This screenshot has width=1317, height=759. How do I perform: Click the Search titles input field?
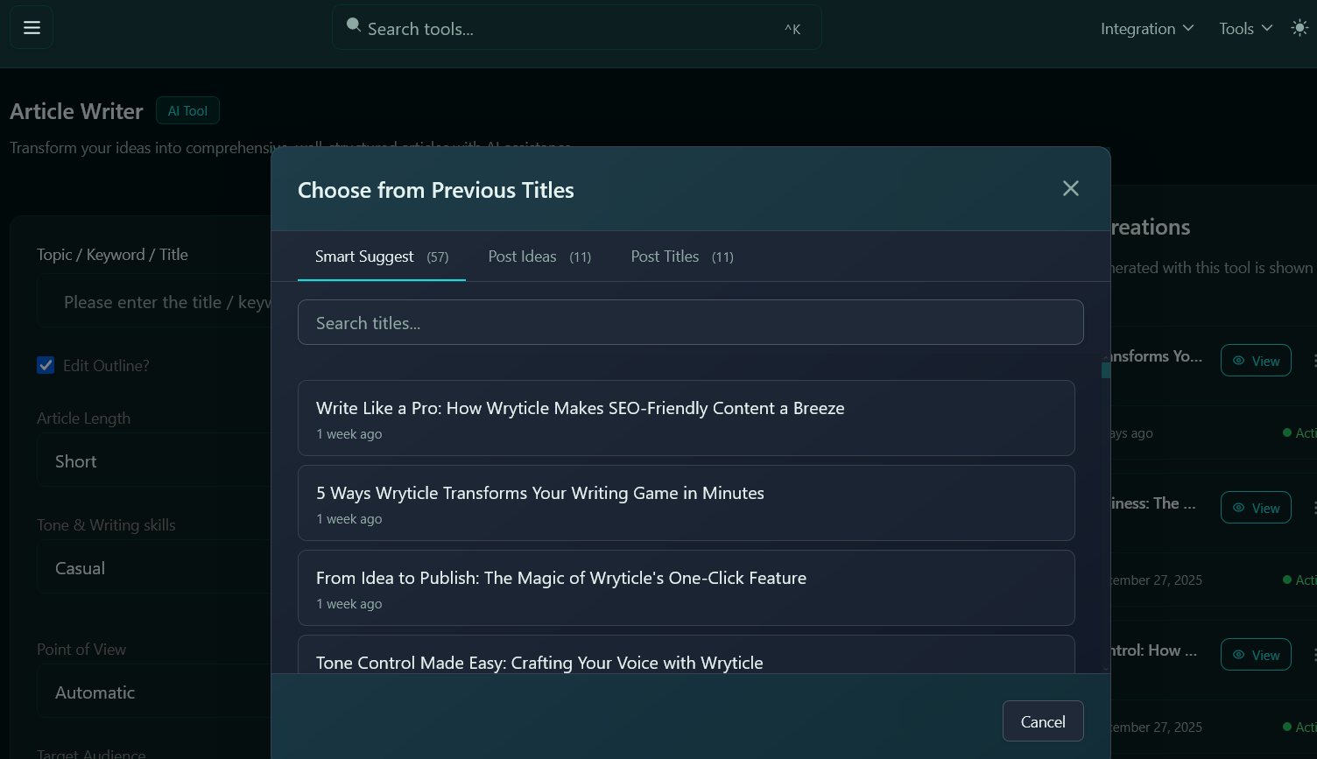coord(691,322)
